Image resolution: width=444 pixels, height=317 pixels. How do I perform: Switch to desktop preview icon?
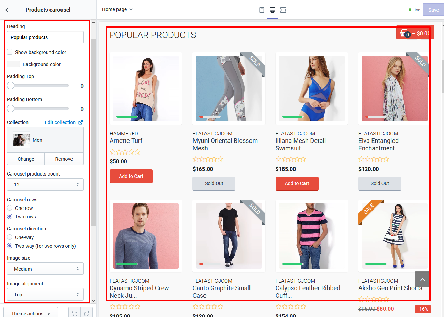pos(273,10)
